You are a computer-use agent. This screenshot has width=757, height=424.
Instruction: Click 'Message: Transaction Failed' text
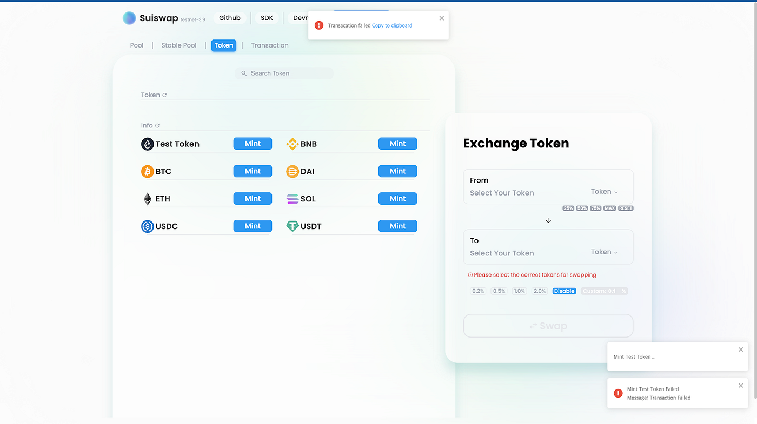pos(659,398)
